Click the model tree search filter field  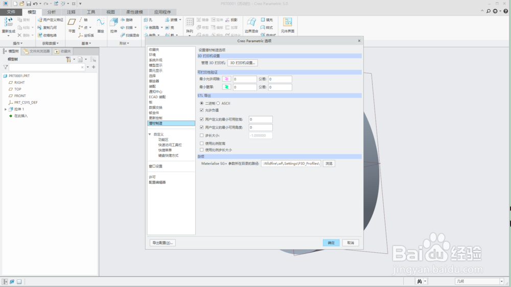pos(47,67)
